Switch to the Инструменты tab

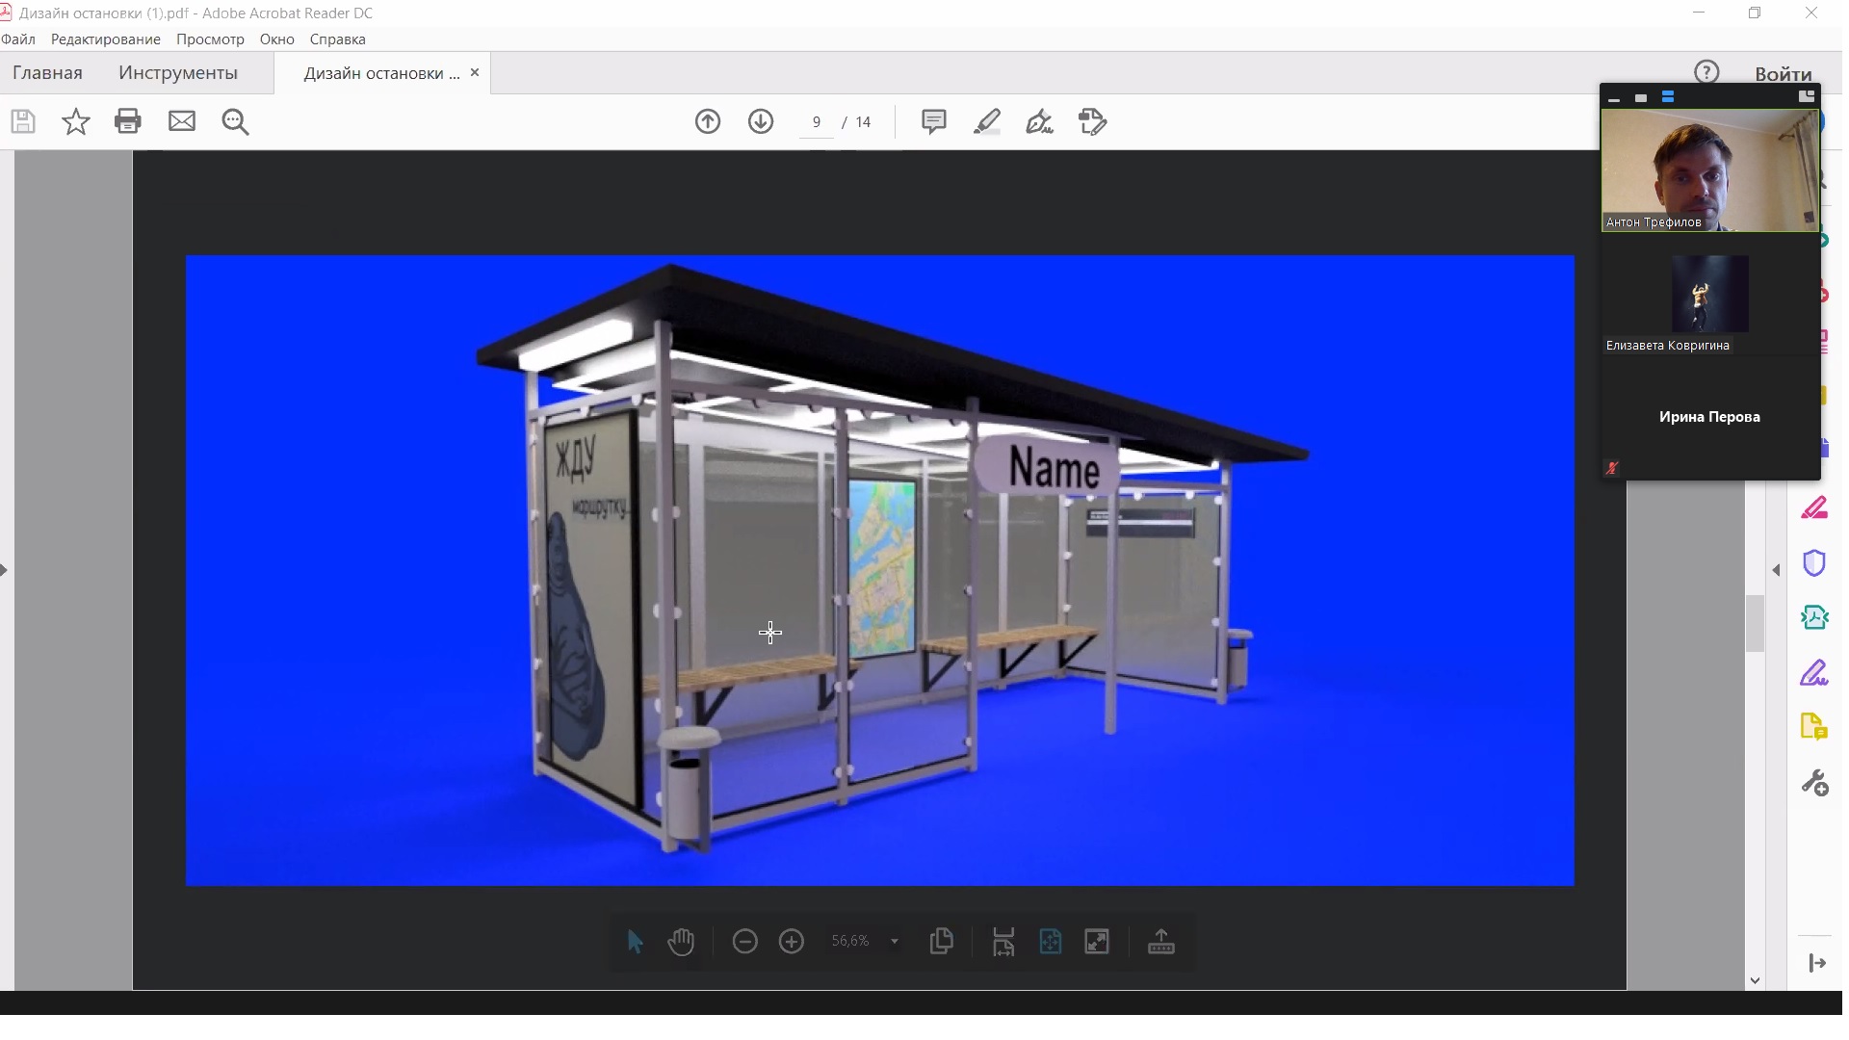coord(178,73)
